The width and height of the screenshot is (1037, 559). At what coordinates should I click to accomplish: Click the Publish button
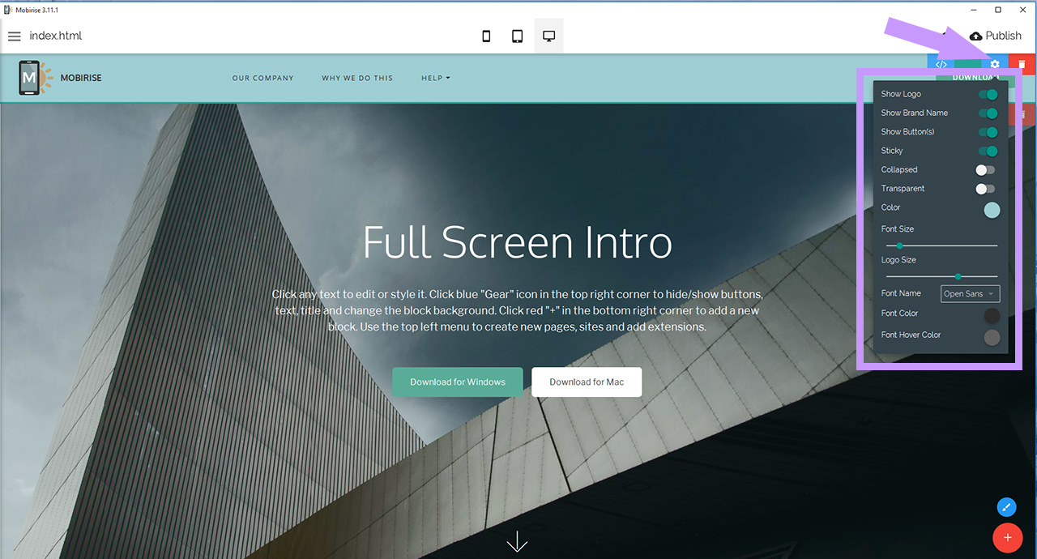[996, 36]
